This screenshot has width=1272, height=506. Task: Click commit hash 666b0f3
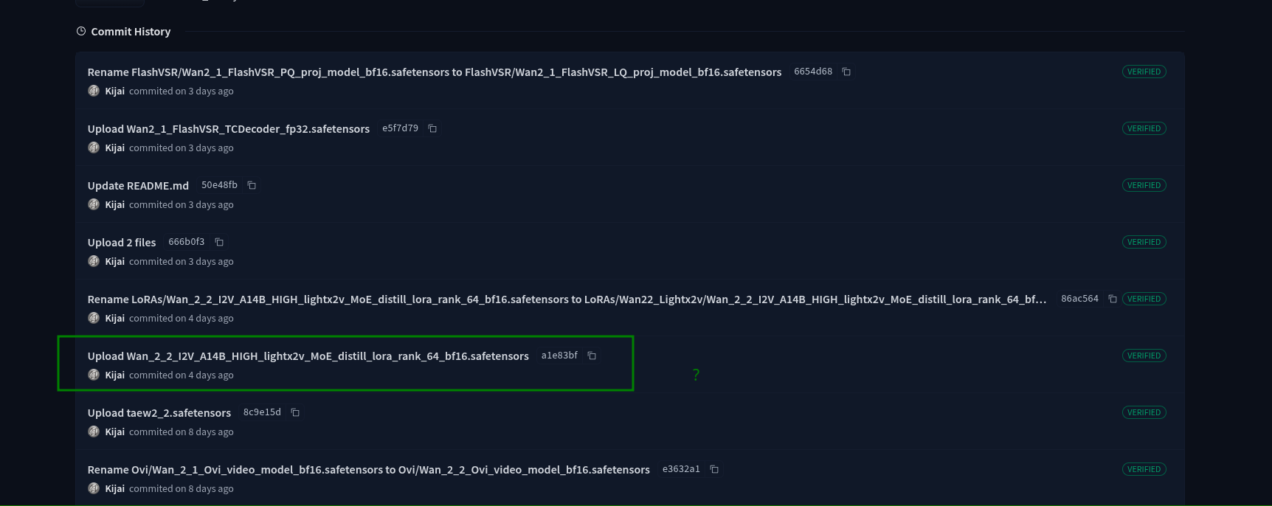(x=187, y=242)
